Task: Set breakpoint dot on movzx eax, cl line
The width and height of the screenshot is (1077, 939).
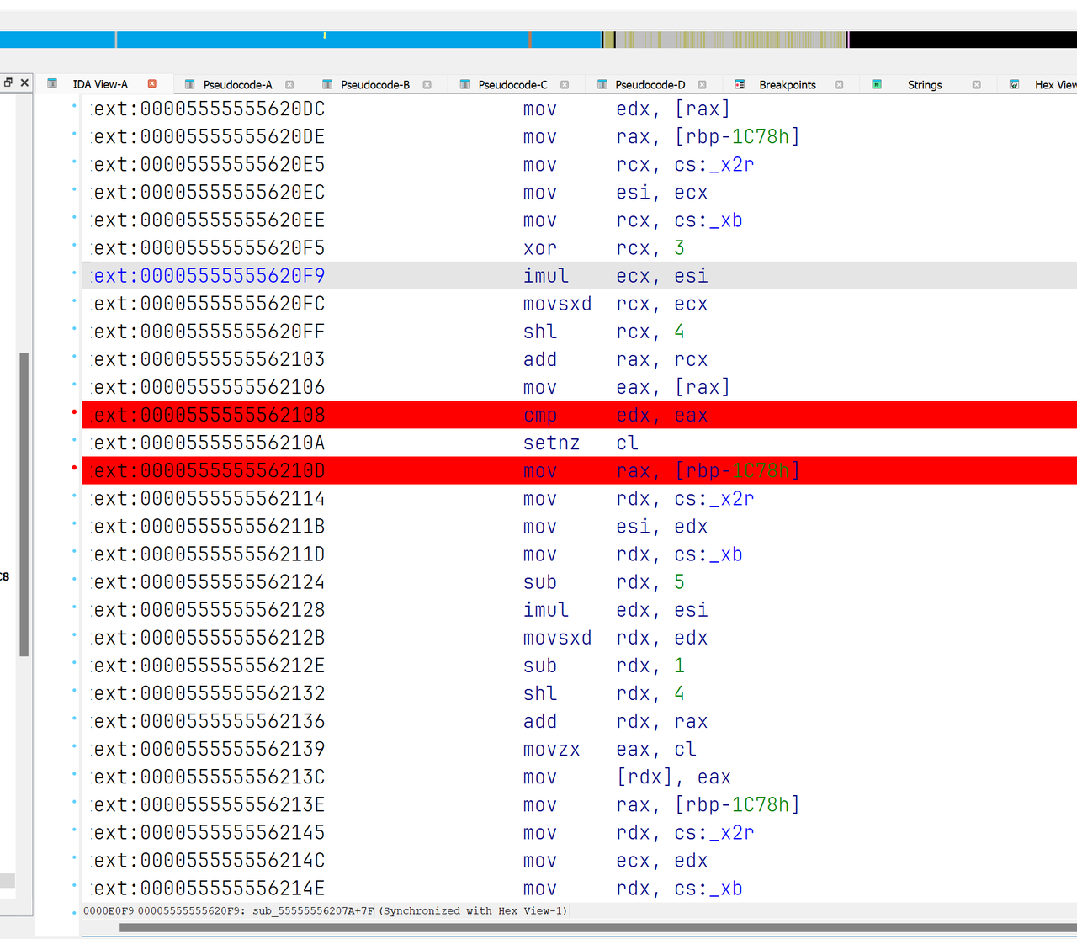Action: (x=74, y=745)
